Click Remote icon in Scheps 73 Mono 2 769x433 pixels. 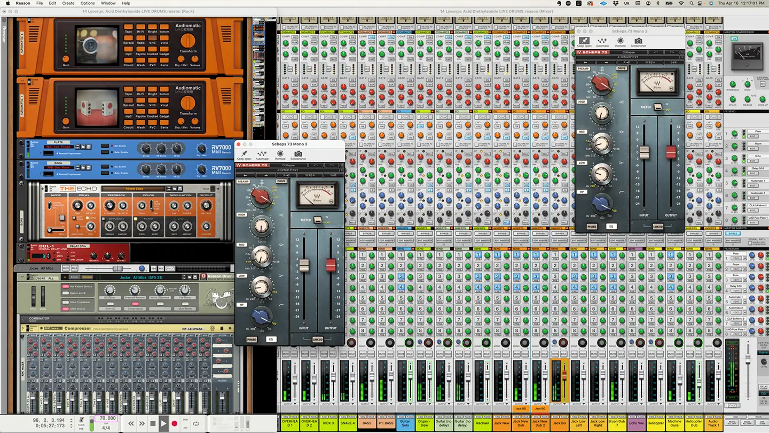(x=620, y=41)
